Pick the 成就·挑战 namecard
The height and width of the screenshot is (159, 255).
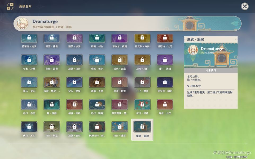pos(52,82)
